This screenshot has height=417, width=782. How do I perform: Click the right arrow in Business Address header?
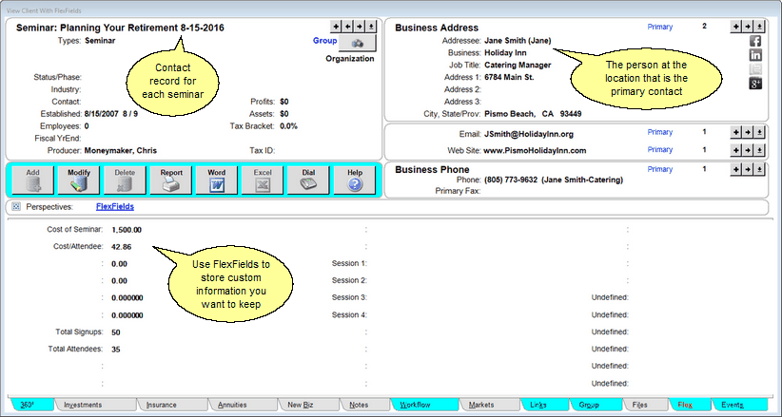(747, 27)
